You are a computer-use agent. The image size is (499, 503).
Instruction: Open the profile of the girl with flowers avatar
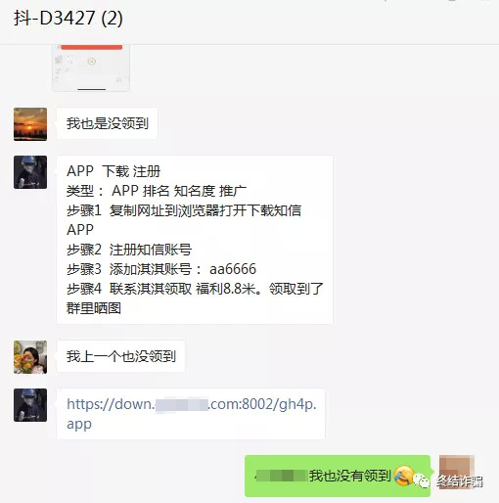(30, 357)
